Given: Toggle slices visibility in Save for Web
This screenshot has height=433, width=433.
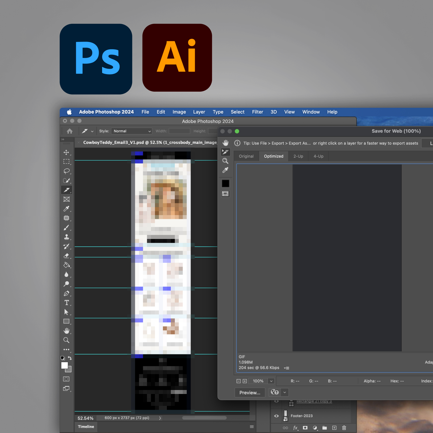Looking at the screenshot, I should pos(225,194).
